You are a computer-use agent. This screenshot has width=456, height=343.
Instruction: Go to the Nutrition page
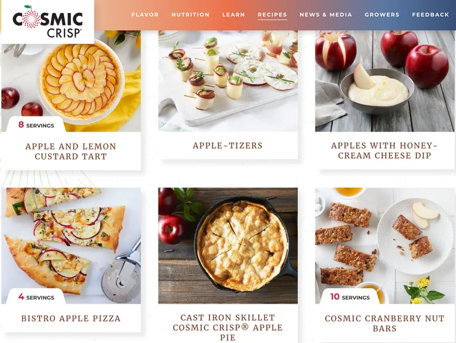[x=190, y=15]
